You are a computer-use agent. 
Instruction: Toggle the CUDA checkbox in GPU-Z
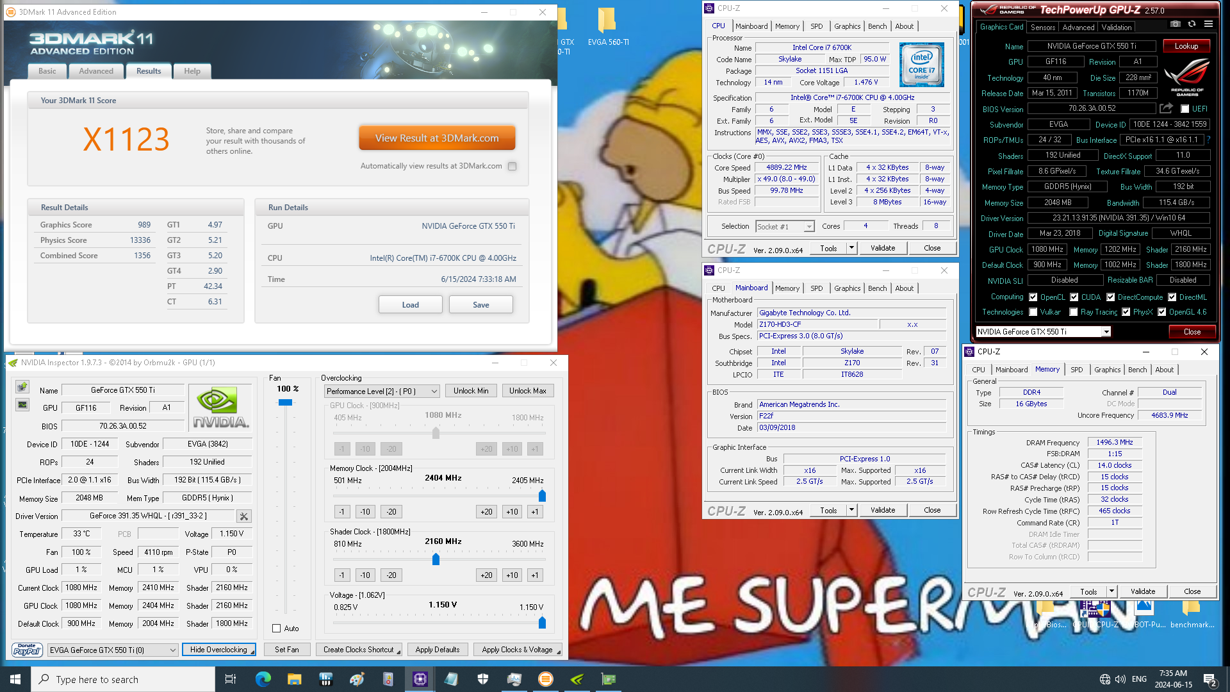(1074, 297)
